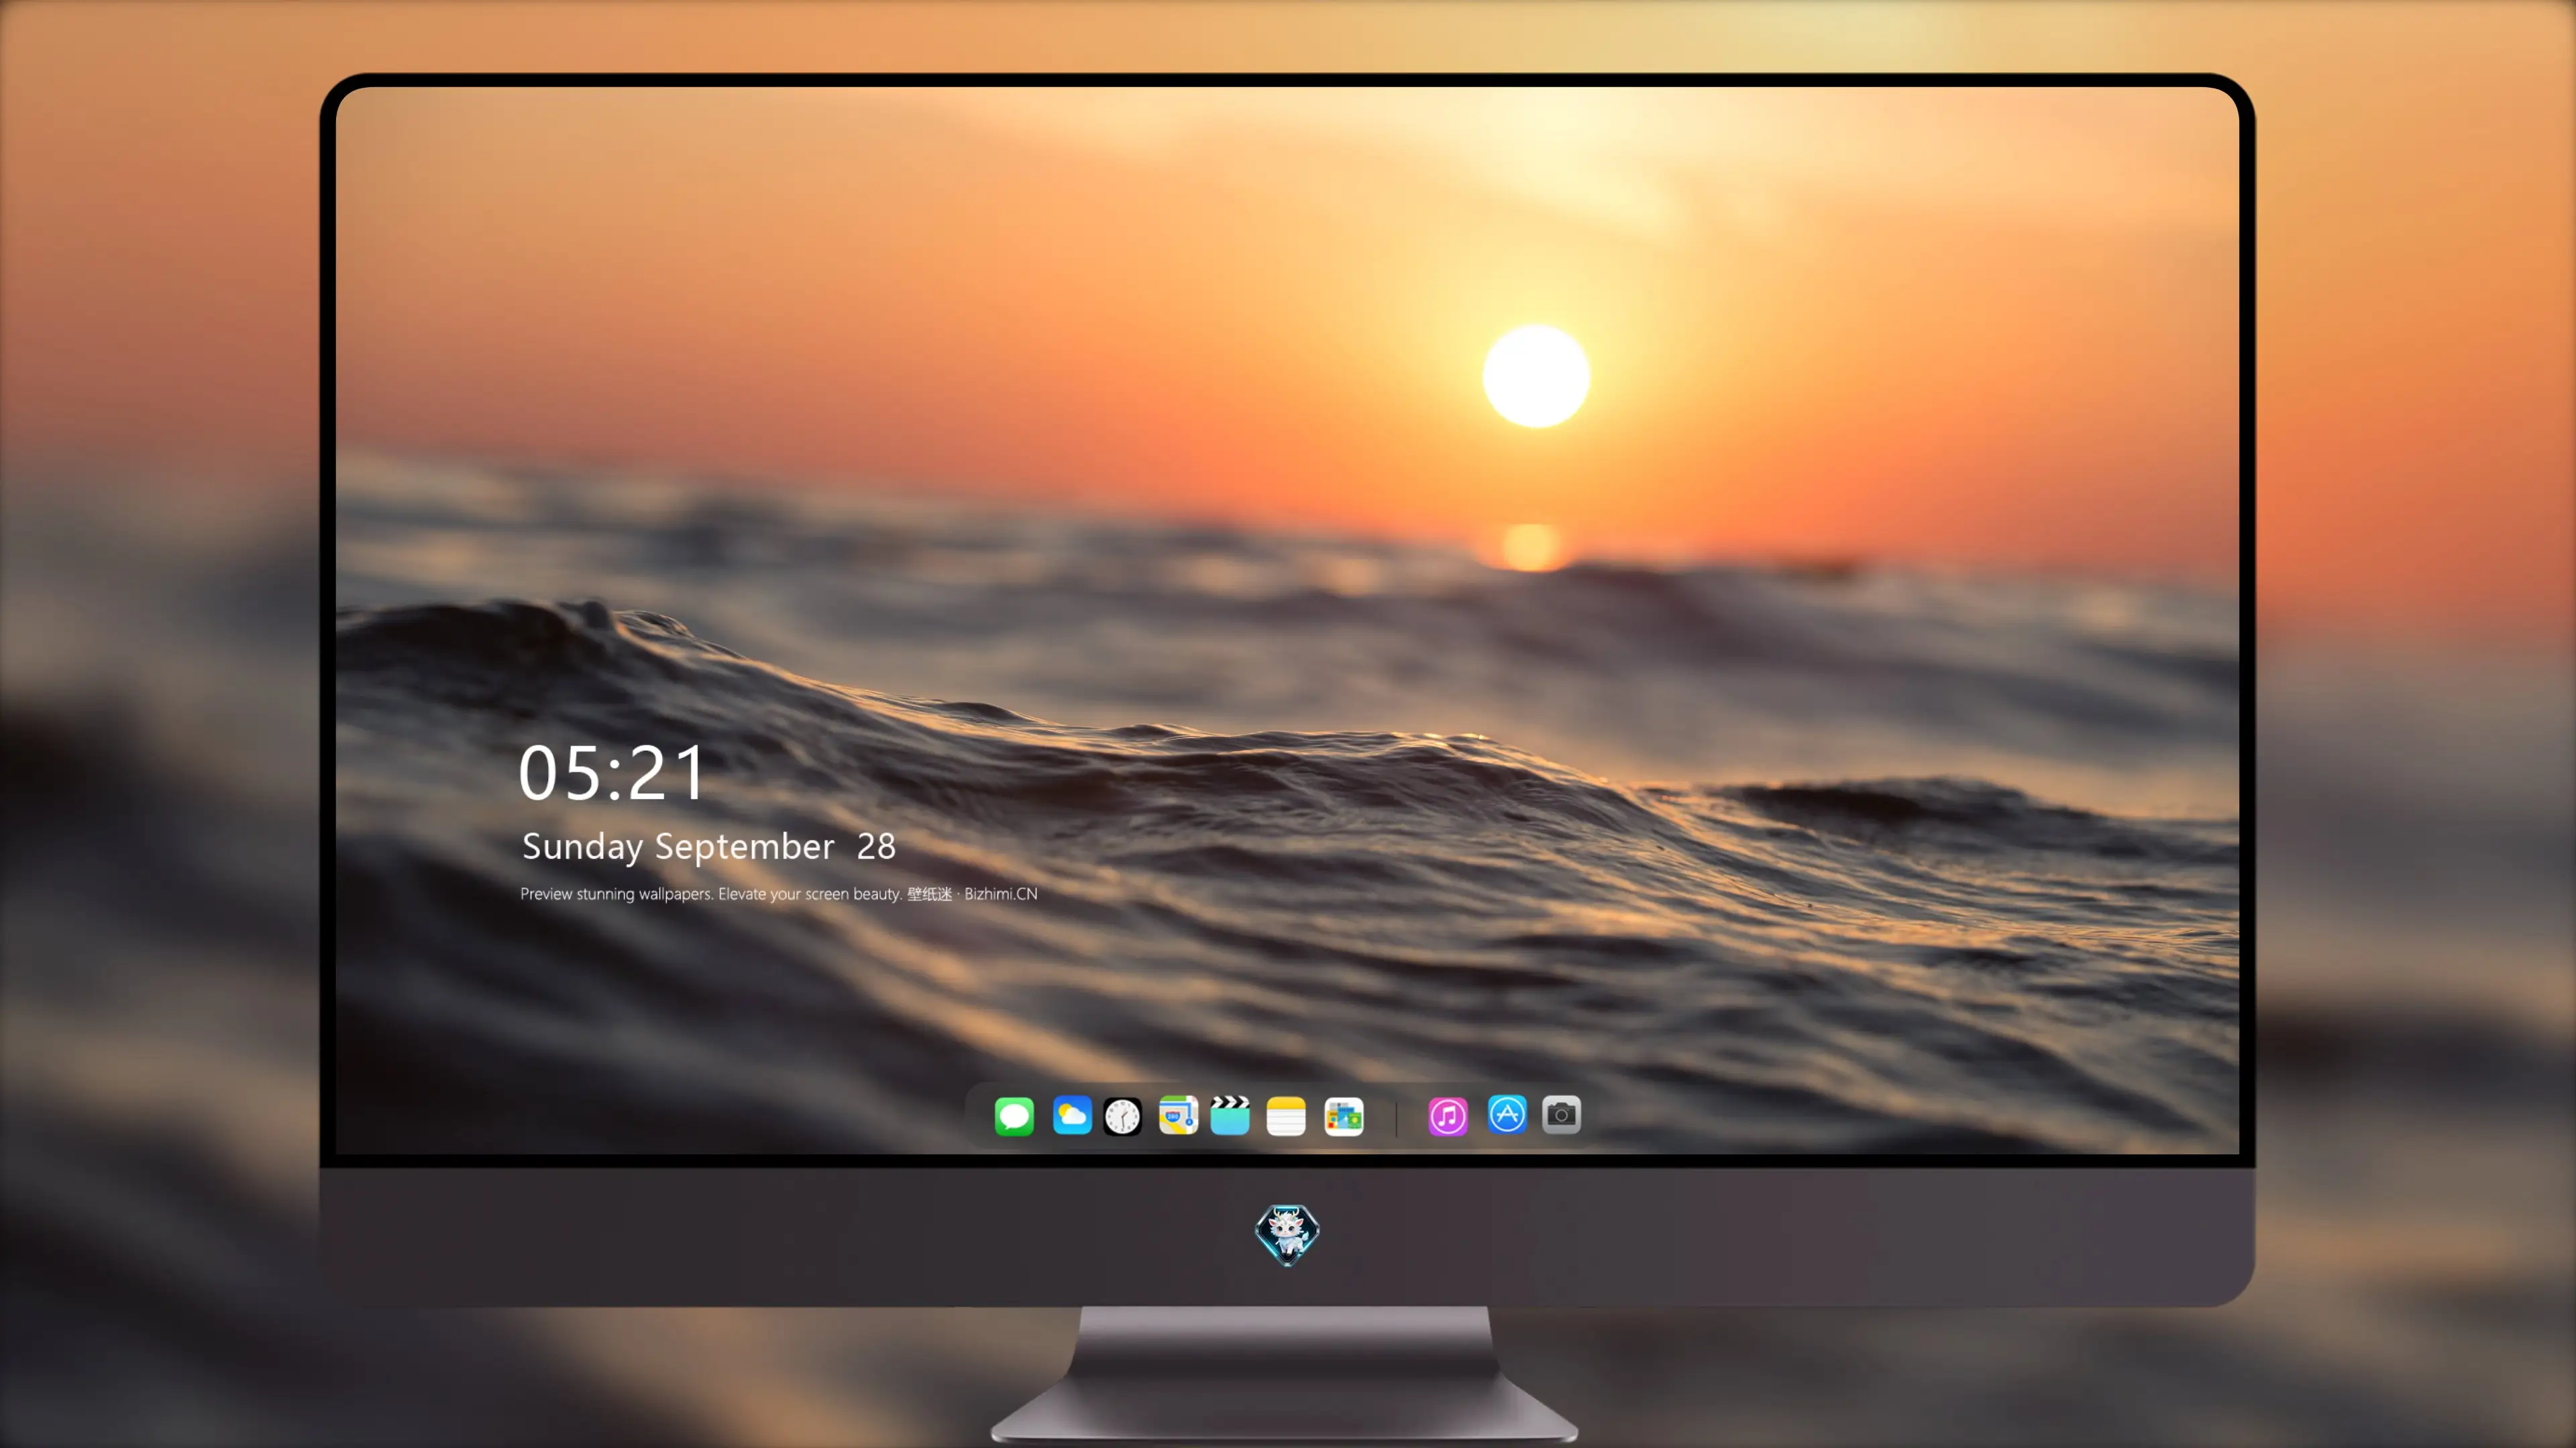Open the Maps app in the dock
The width and height of the screenshot is (2576, 1448).
pos(1178,1115)
